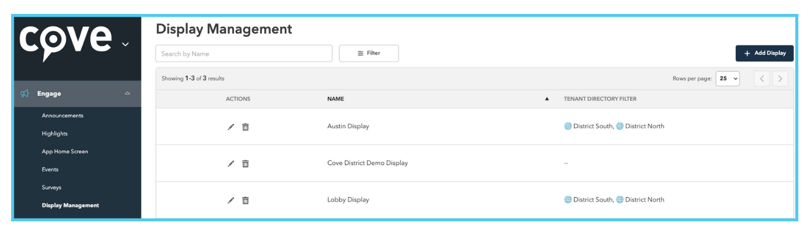Open dropdown chevron next to Cove logo
Viewport: 811px width, 238px height.
click(125, 44)
